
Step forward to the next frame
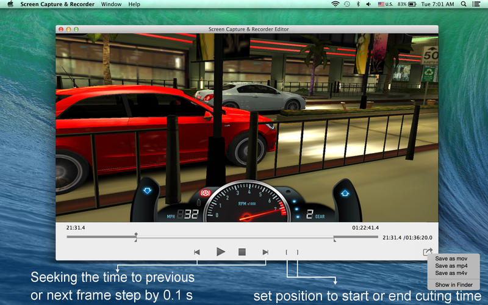[265, 252]
